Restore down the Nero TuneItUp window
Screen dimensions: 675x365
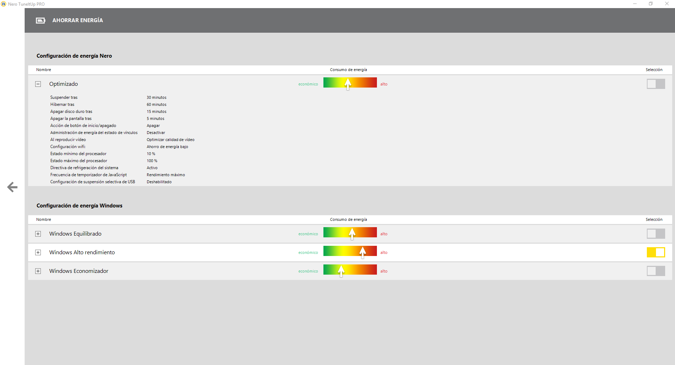tap(651, 4)
